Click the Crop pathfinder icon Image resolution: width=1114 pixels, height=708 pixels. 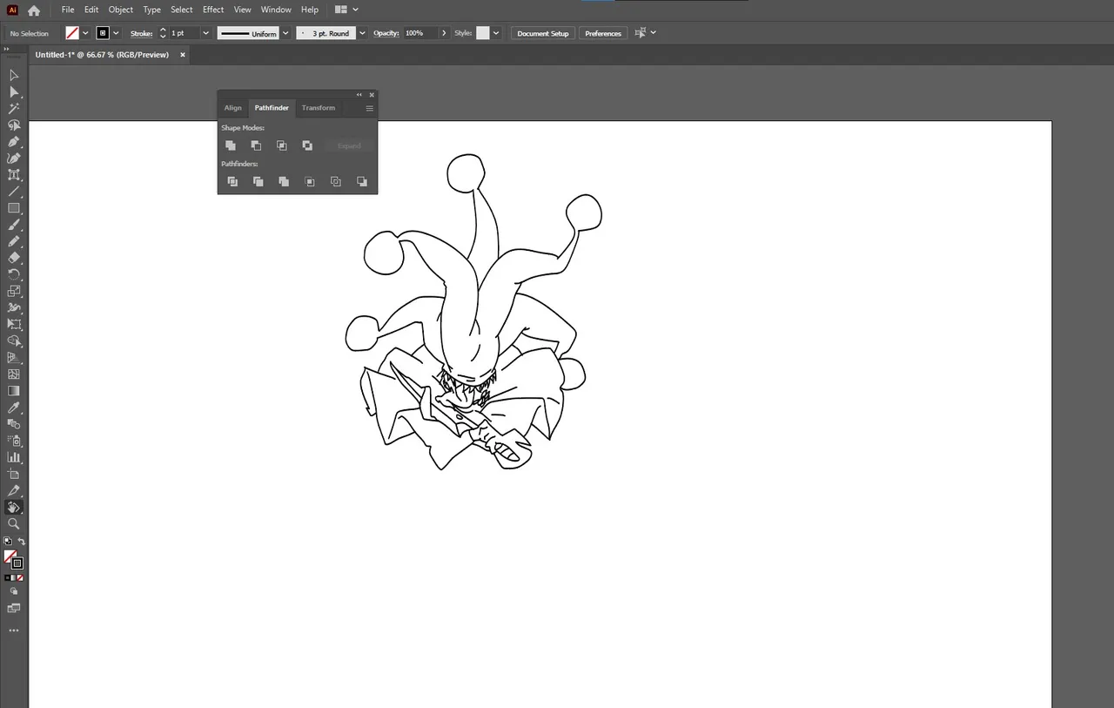pyautogui.click(x=310, y=181)
